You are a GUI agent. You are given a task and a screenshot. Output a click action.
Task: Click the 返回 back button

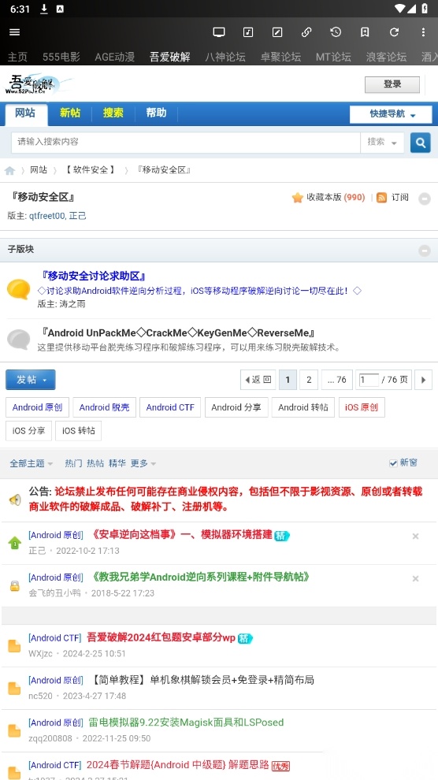coord(258,380)
